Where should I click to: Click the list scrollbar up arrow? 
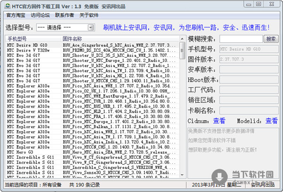182,39
